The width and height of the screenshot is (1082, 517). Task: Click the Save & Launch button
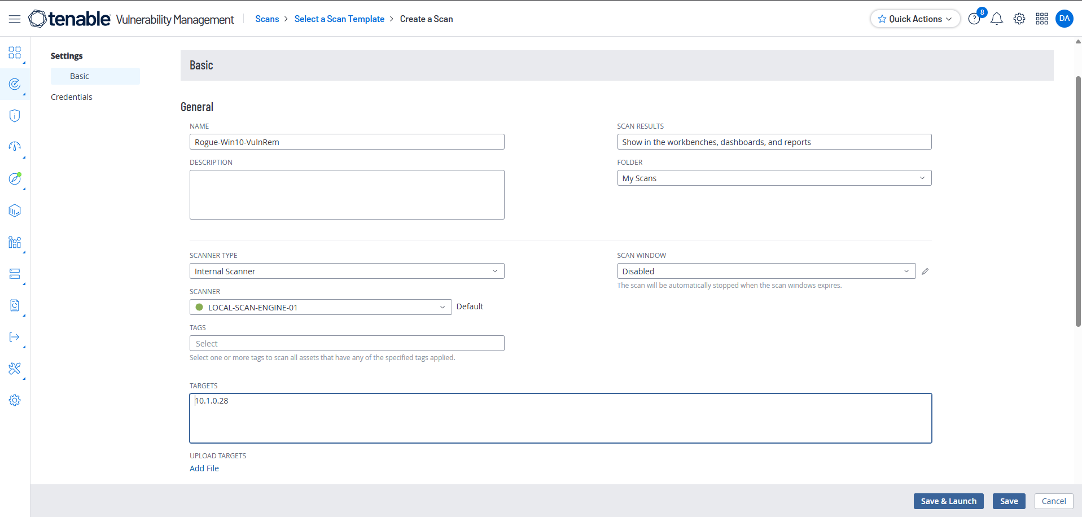coord(948,501)
